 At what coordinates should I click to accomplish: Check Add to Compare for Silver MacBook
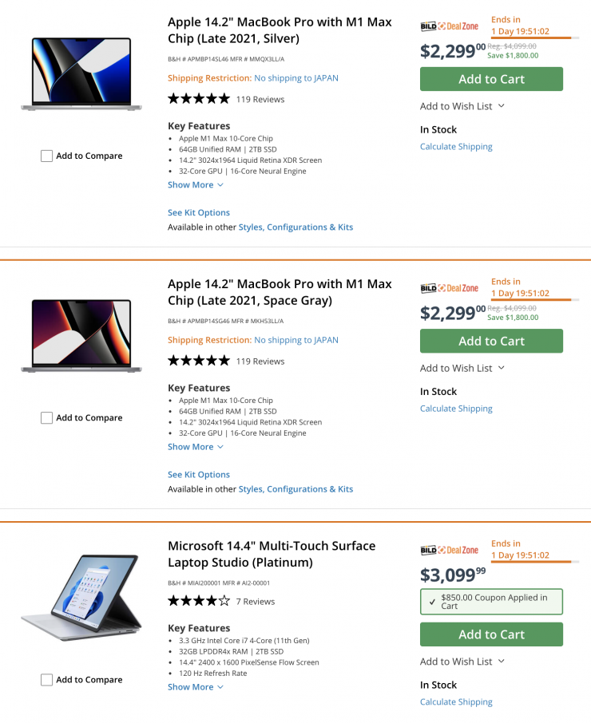[x=47, y=156]
